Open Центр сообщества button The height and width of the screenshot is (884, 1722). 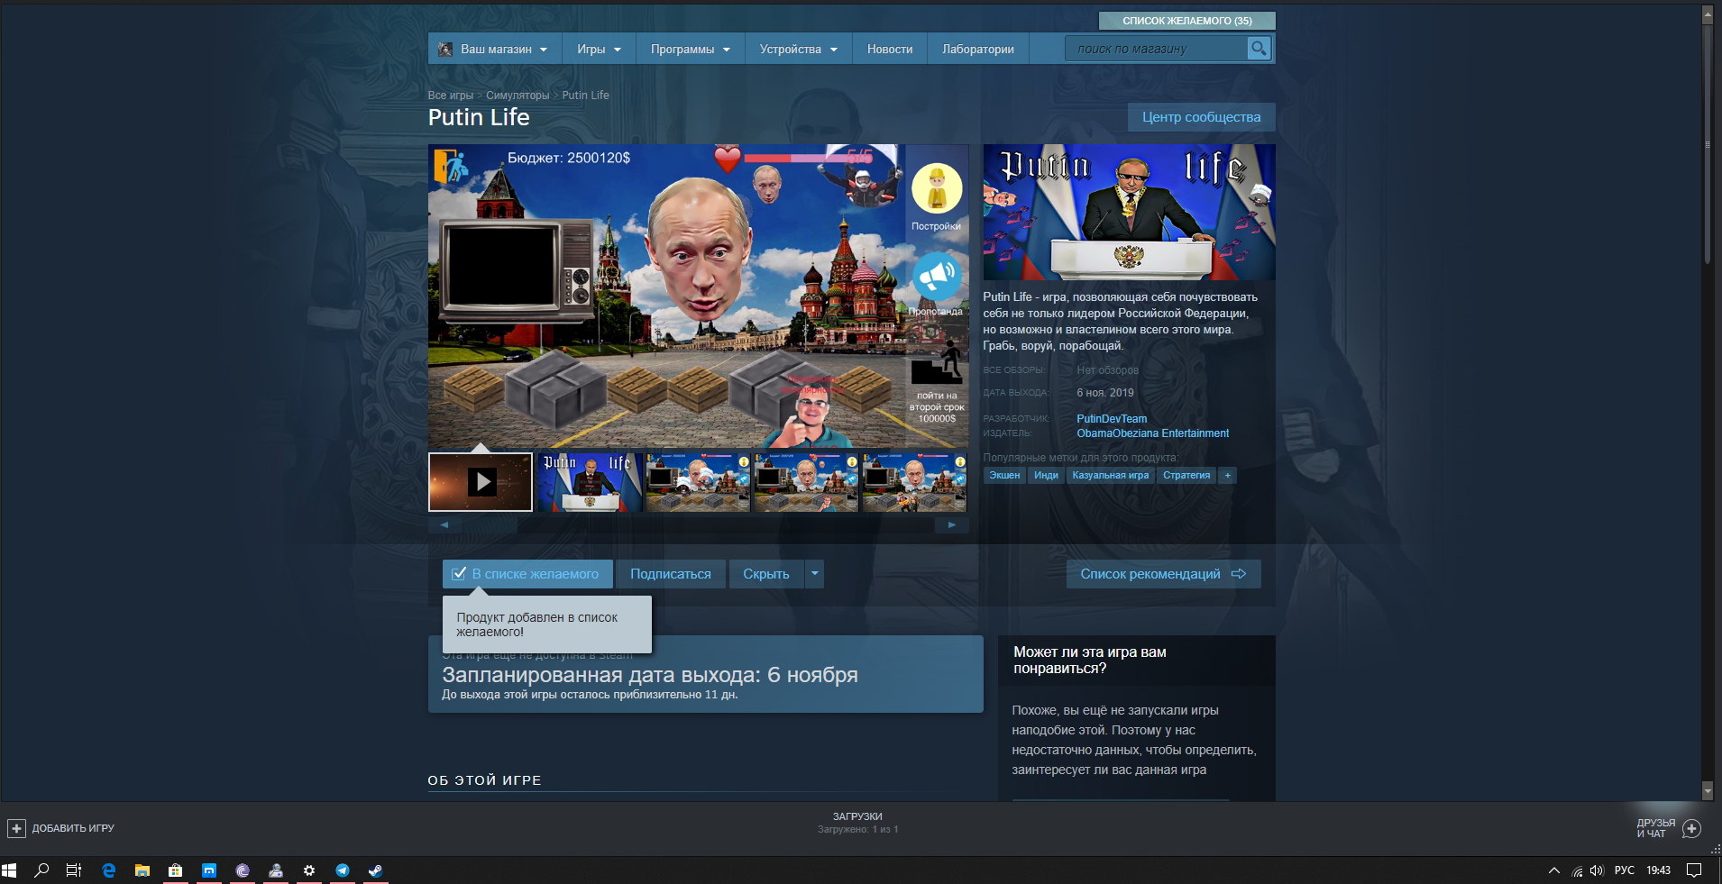pyautogui.click(x=1201, y=117)
